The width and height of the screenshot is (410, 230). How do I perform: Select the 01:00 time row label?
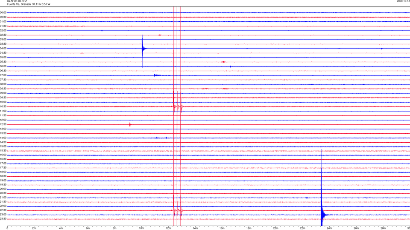click(3, 22)
